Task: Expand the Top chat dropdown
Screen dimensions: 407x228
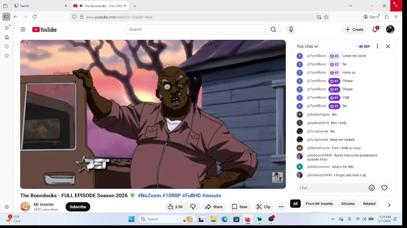Action: tap(307, 46)
